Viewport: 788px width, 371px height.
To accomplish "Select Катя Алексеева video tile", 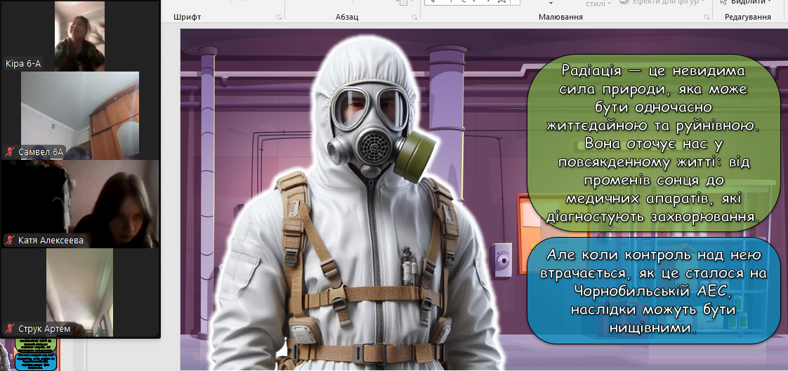I will [80, 204].
